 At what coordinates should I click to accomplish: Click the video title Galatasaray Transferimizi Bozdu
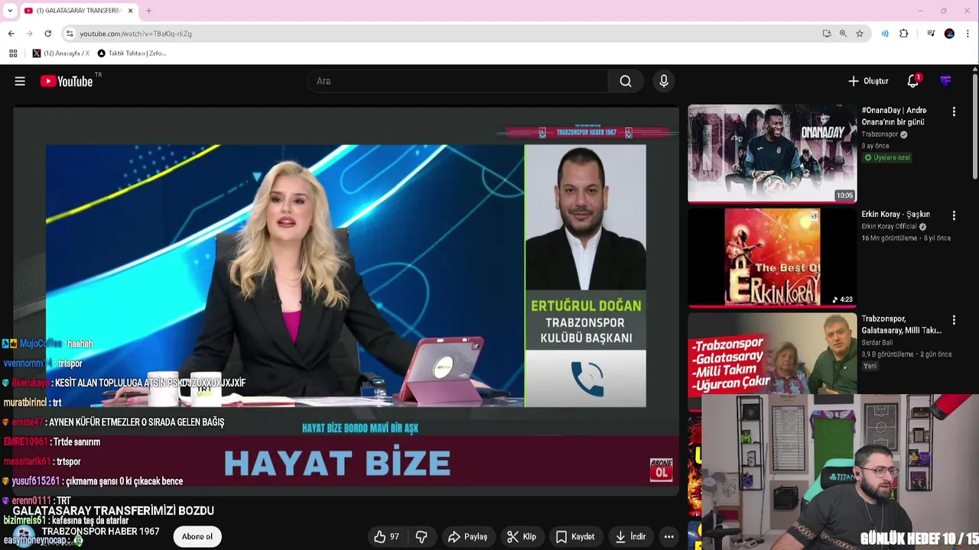pos(113,510)
